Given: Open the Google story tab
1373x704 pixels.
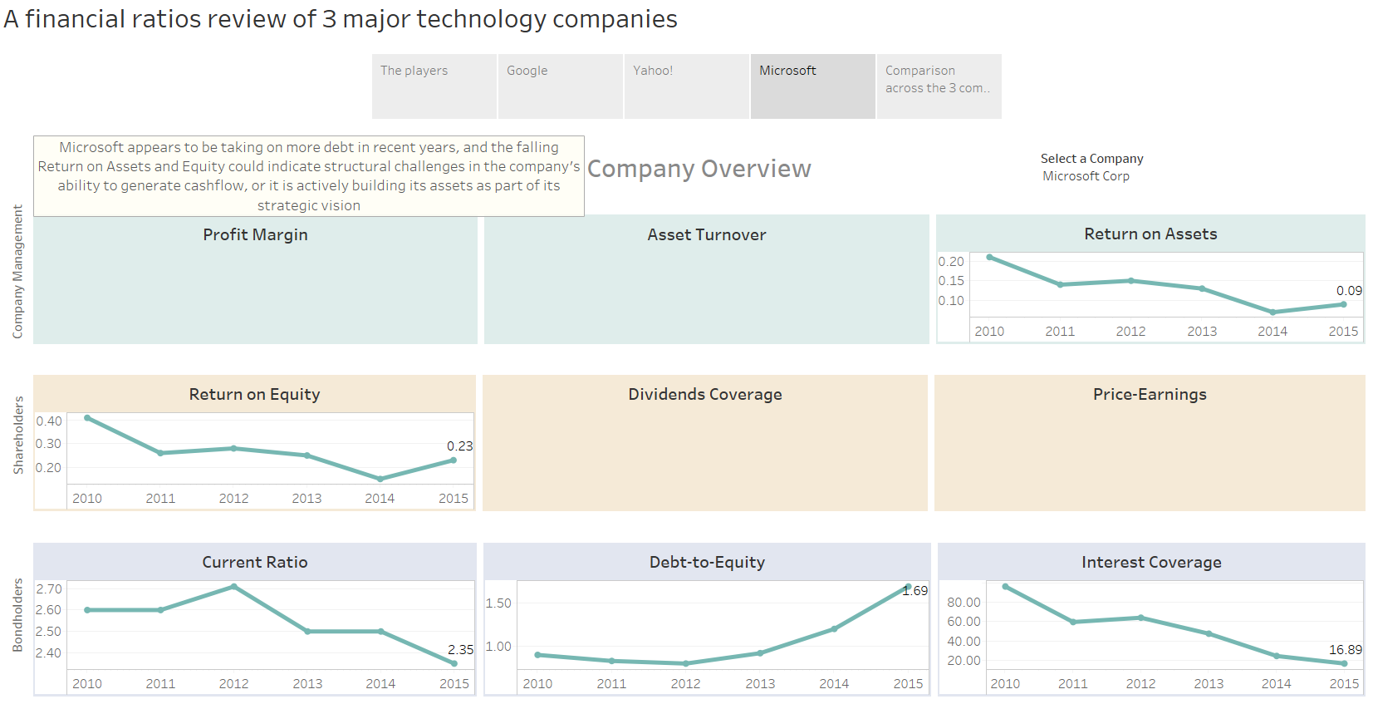Looking at the screenshot, I should coord(560,86).
